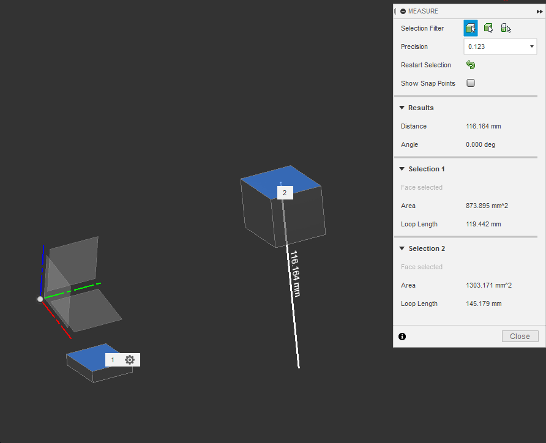Collapse the Selection 1 section
The width and height of the screenshot is (546, 443).
pyautogui.click(x=402, y=168)
